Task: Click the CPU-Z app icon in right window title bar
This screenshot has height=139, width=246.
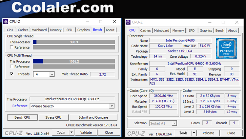Action: point(128,22)
